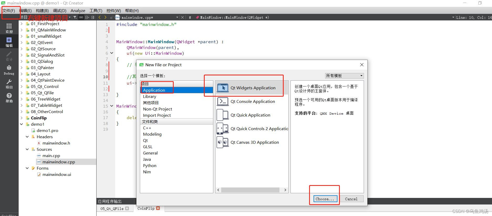Switch to the Edit (编辑) mode
492x216 pixels.
(9, 42)
